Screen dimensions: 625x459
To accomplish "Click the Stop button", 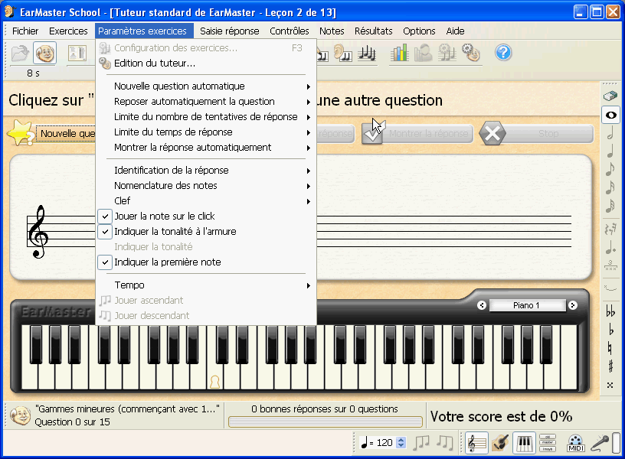I will (x=536, y=133).
